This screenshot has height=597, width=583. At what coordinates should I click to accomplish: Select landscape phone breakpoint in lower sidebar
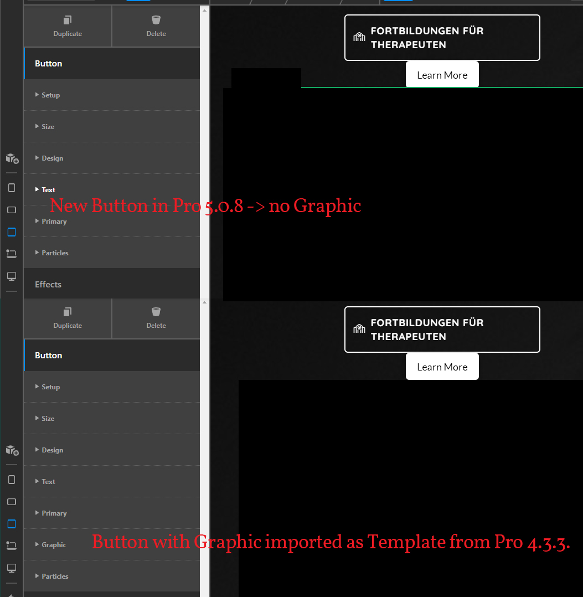tap(12, 502)
